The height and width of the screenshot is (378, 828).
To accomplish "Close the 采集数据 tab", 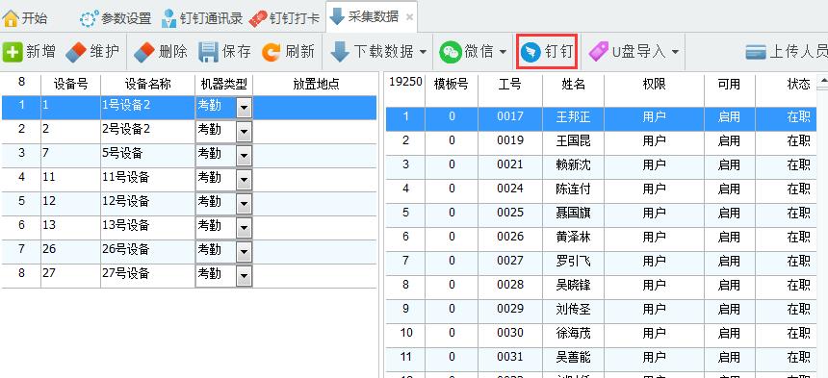I will [x=410, y=17].
